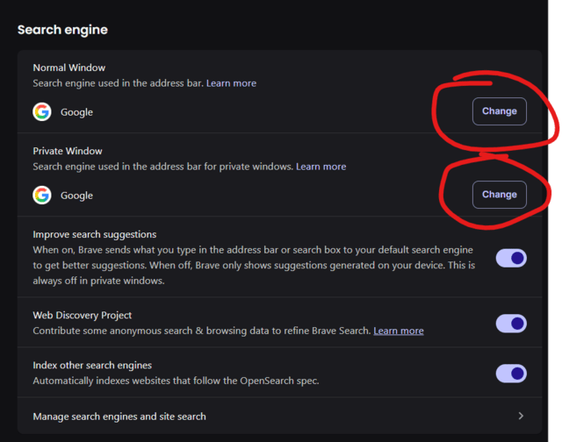Image resolution: width=562 pixels, height=442 pixels.
Task: Select the Private Window title text
Action: (x=68, y=151)
